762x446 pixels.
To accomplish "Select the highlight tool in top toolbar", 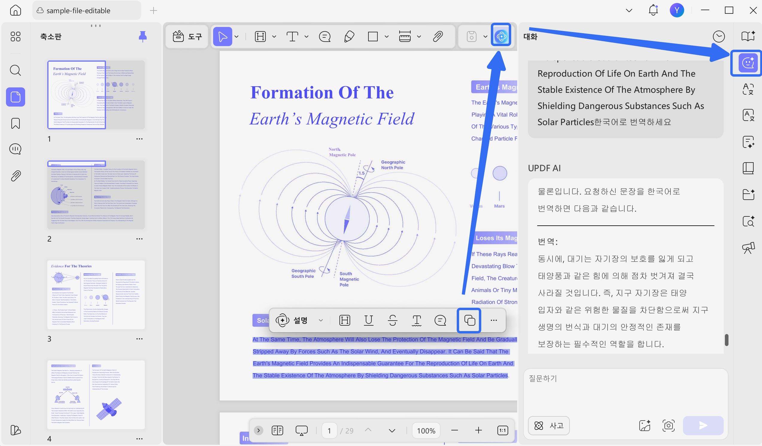I will point(260,37).
